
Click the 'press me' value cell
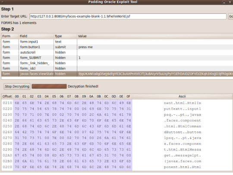(85, 47)
